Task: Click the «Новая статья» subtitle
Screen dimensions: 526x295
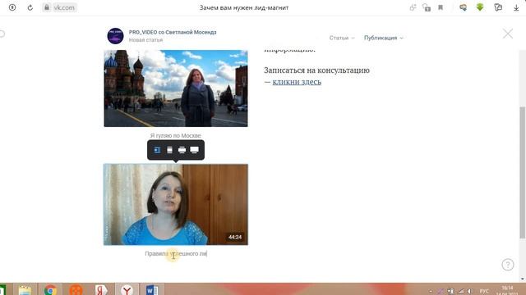Action: pyautogui.click(x=145, y=40)
